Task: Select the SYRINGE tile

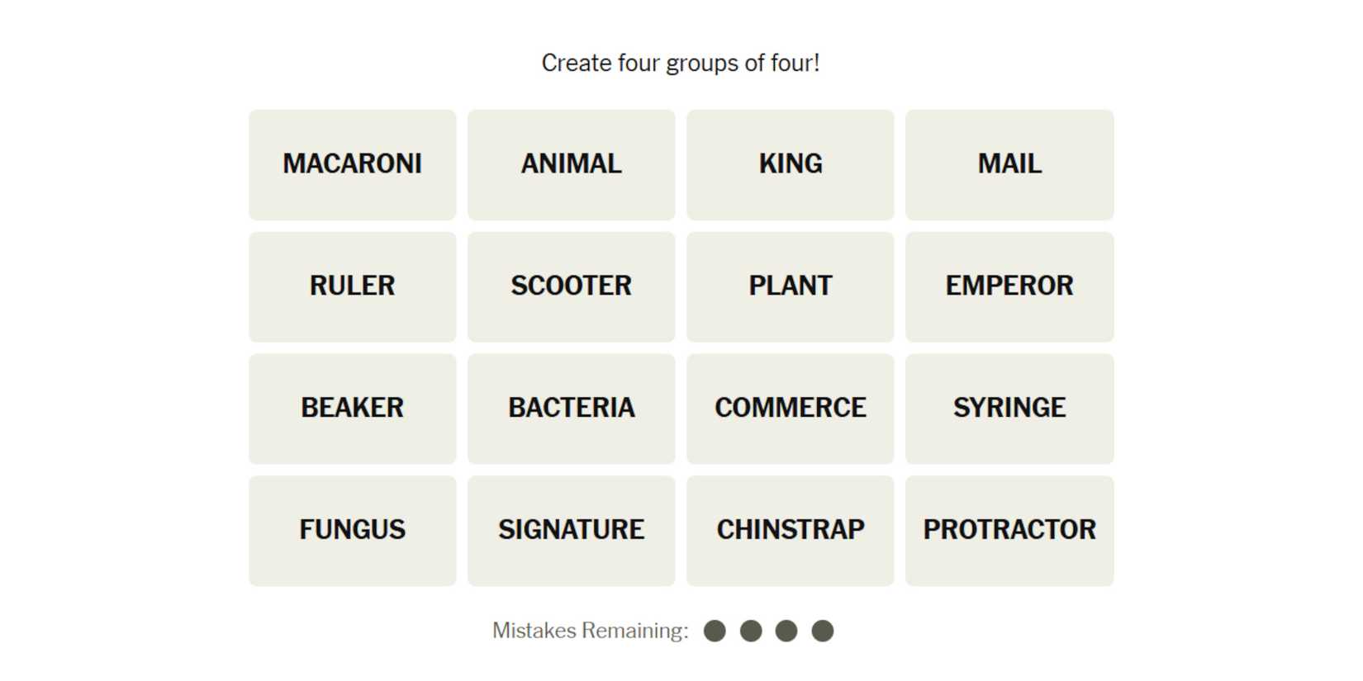Action: pos(1009,409)
